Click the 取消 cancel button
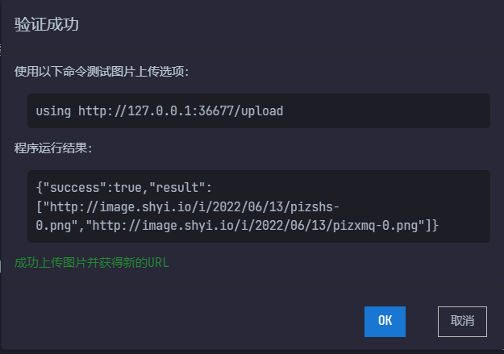 462,322
